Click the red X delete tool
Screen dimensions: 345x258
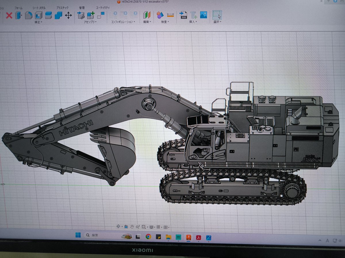point(9,15)
